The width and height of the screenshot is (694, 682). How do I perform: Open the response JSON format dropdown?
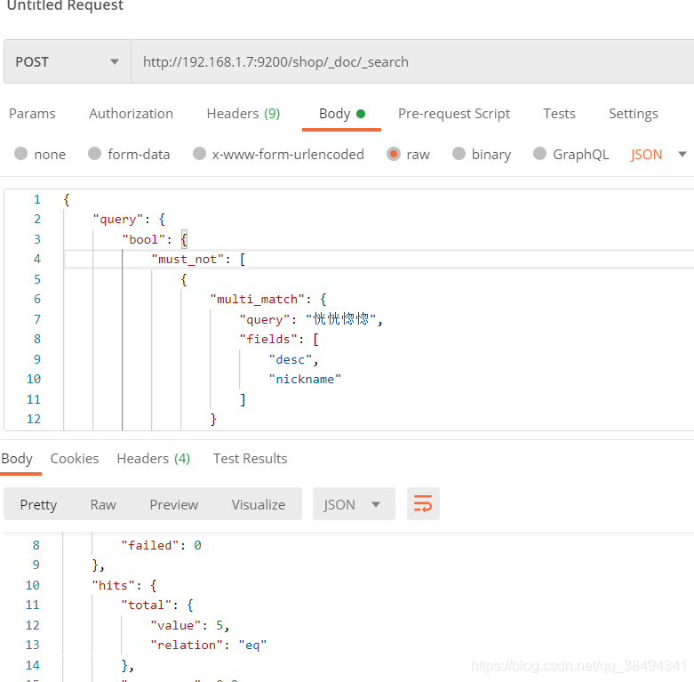[353, 504]
